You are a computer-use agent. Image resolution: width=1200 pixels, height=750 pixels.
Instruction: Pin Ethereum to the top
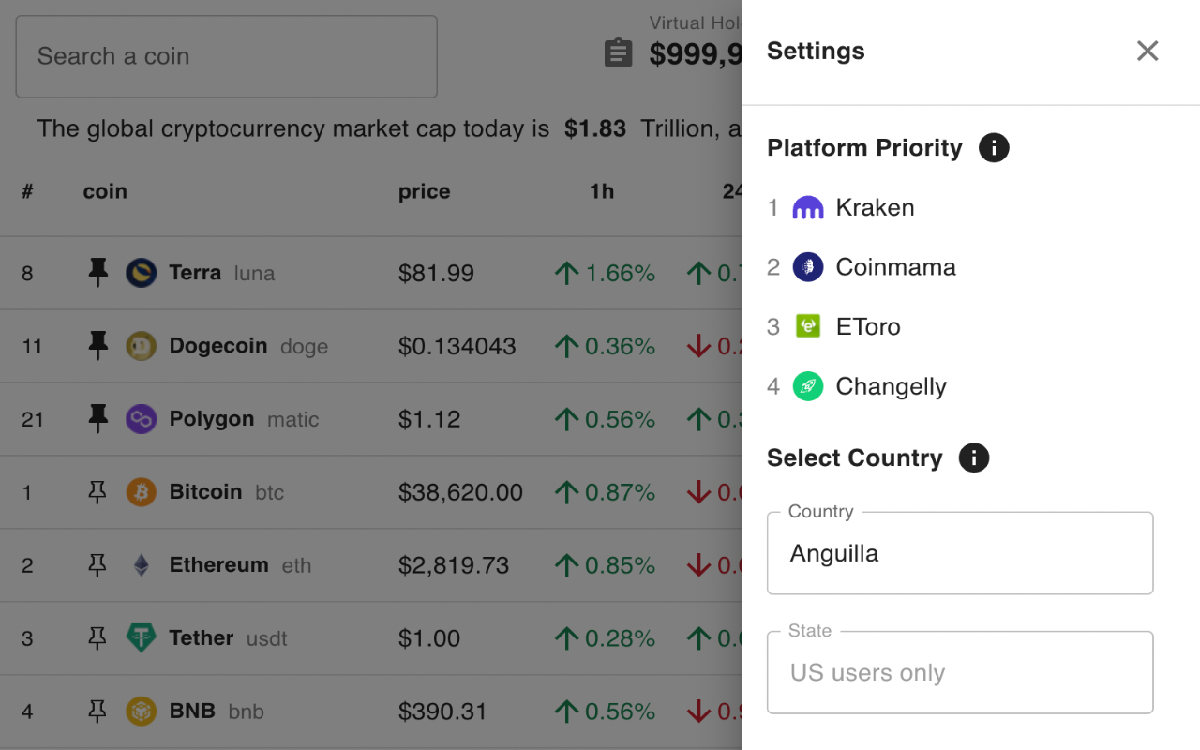tap(97, 565)
